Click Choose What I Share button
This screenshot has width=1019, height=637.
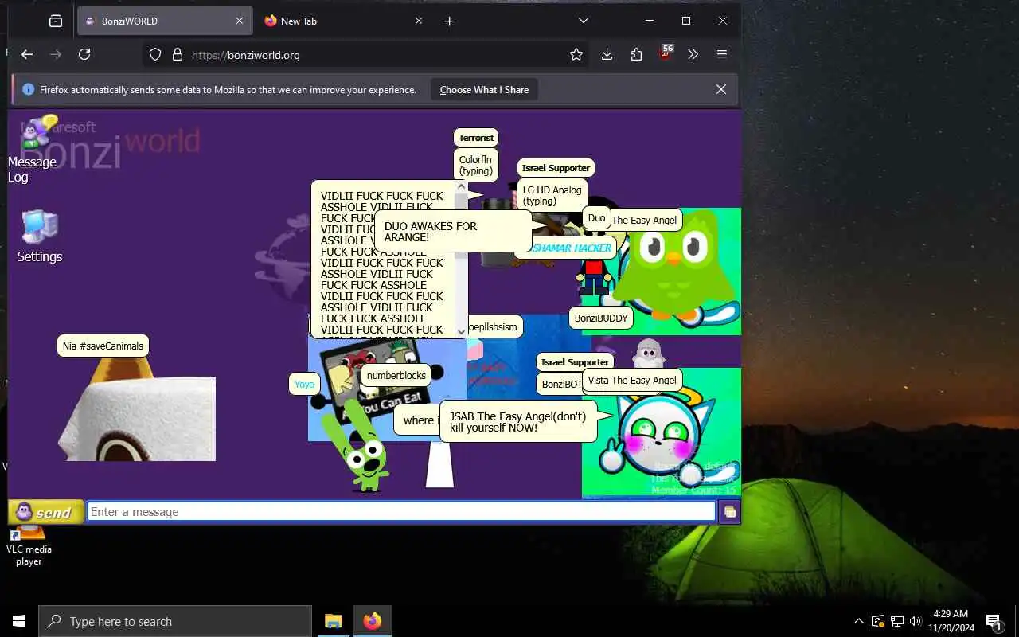pyautogui.click(x=484, y=89)
